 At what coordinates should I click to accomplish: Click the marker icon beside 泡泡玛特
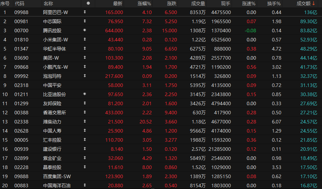coord(84,76)
